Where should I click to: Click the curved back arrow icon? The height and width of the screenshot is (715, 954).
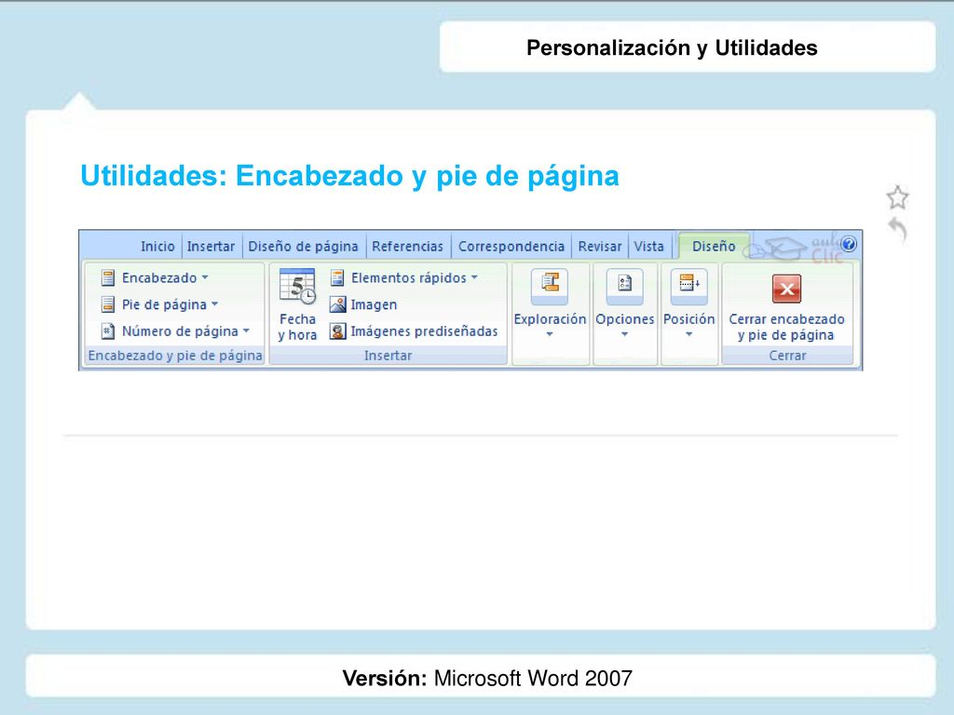point(898,230)
